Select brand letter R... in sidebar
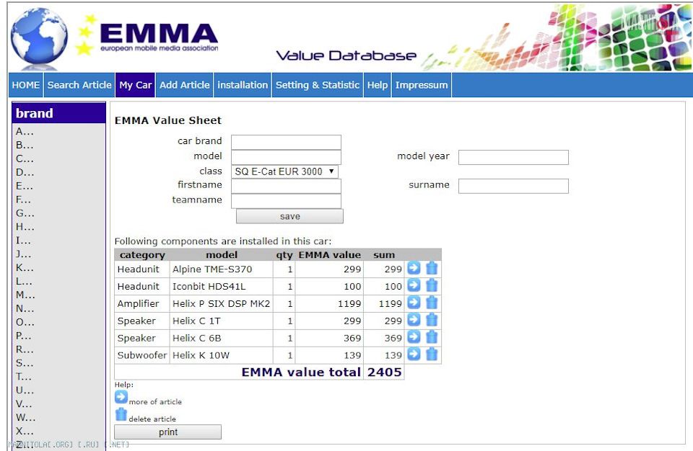 pyautogui.click(x=25, y=349)
